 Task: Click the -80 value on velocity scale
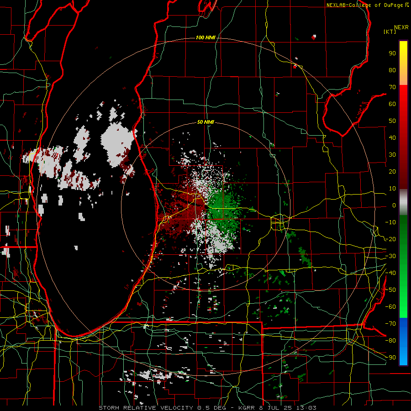(x=390, y=341)
